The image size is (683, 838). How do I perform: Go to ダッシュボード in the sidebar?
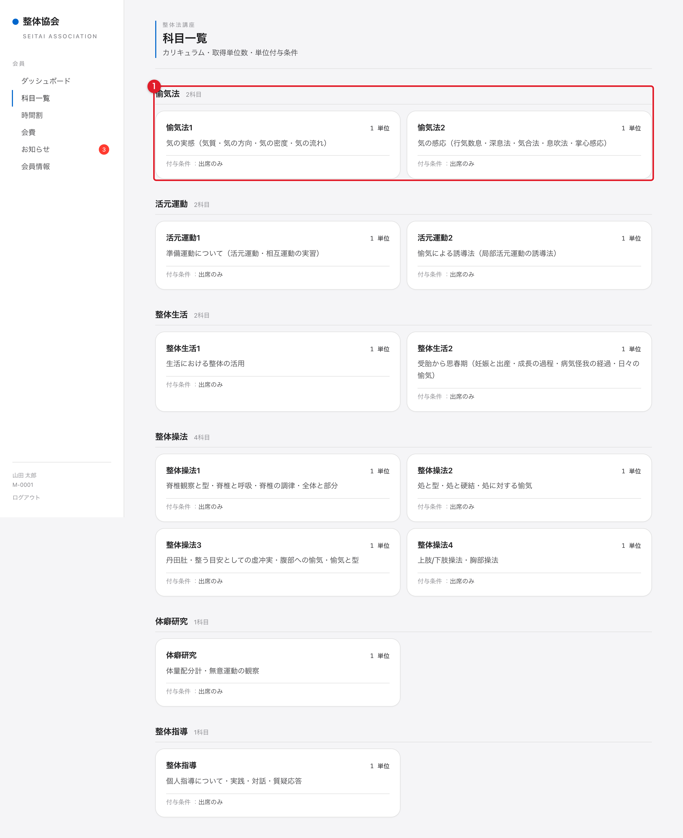tap(46, 81)
